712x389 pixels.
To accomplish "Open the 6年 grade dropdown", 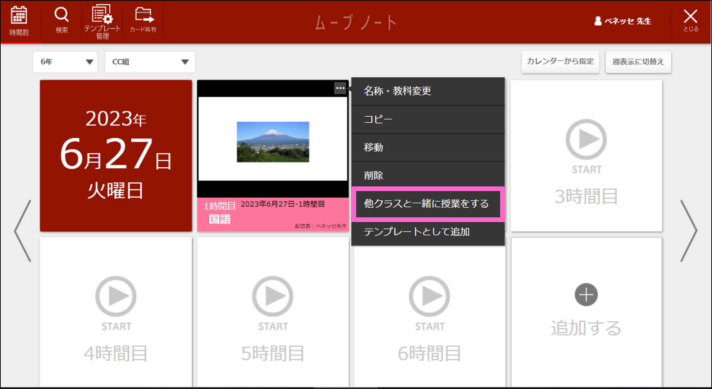I will [65, 62].
